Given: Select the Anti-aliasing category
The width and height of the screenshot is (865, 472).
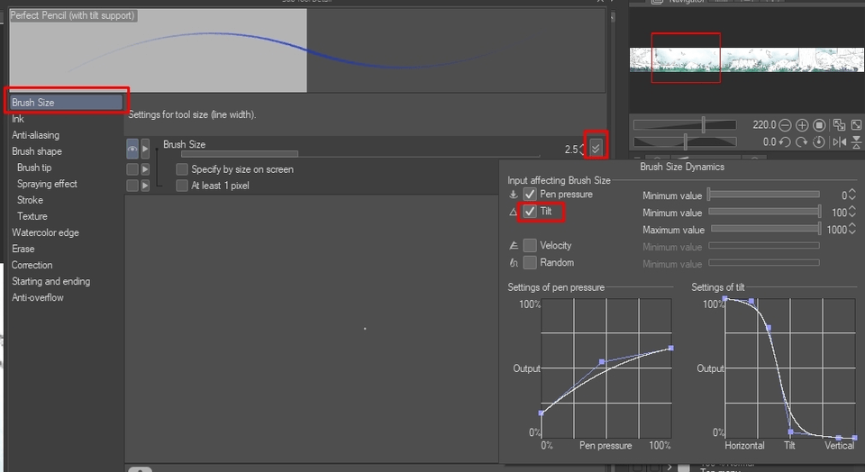Looking at the screenshot, I should 35,135.
